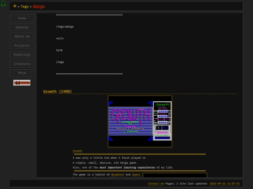Select the <nil> text line
The height and width of the screenshot is (189, 253).
point(60,38)
